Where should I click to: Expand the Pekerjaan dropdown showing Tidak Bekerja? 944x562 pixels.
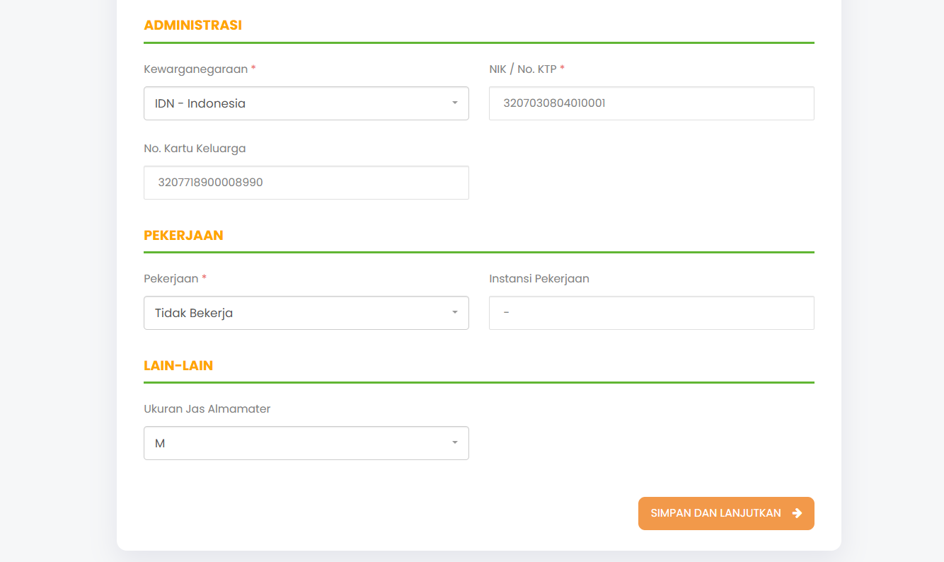click(297, 313)
